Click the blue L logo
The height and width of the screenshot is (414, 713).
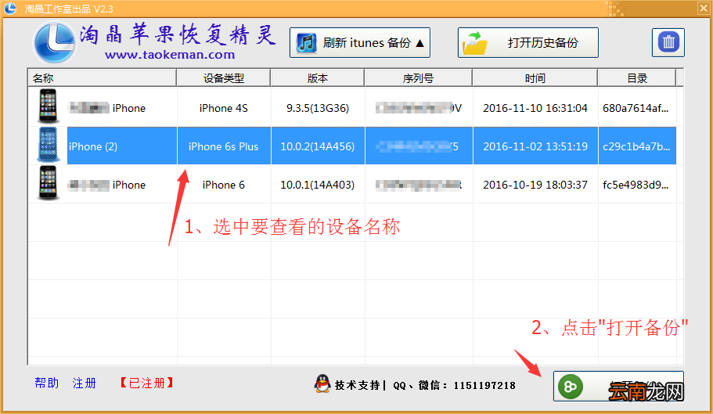54,42
